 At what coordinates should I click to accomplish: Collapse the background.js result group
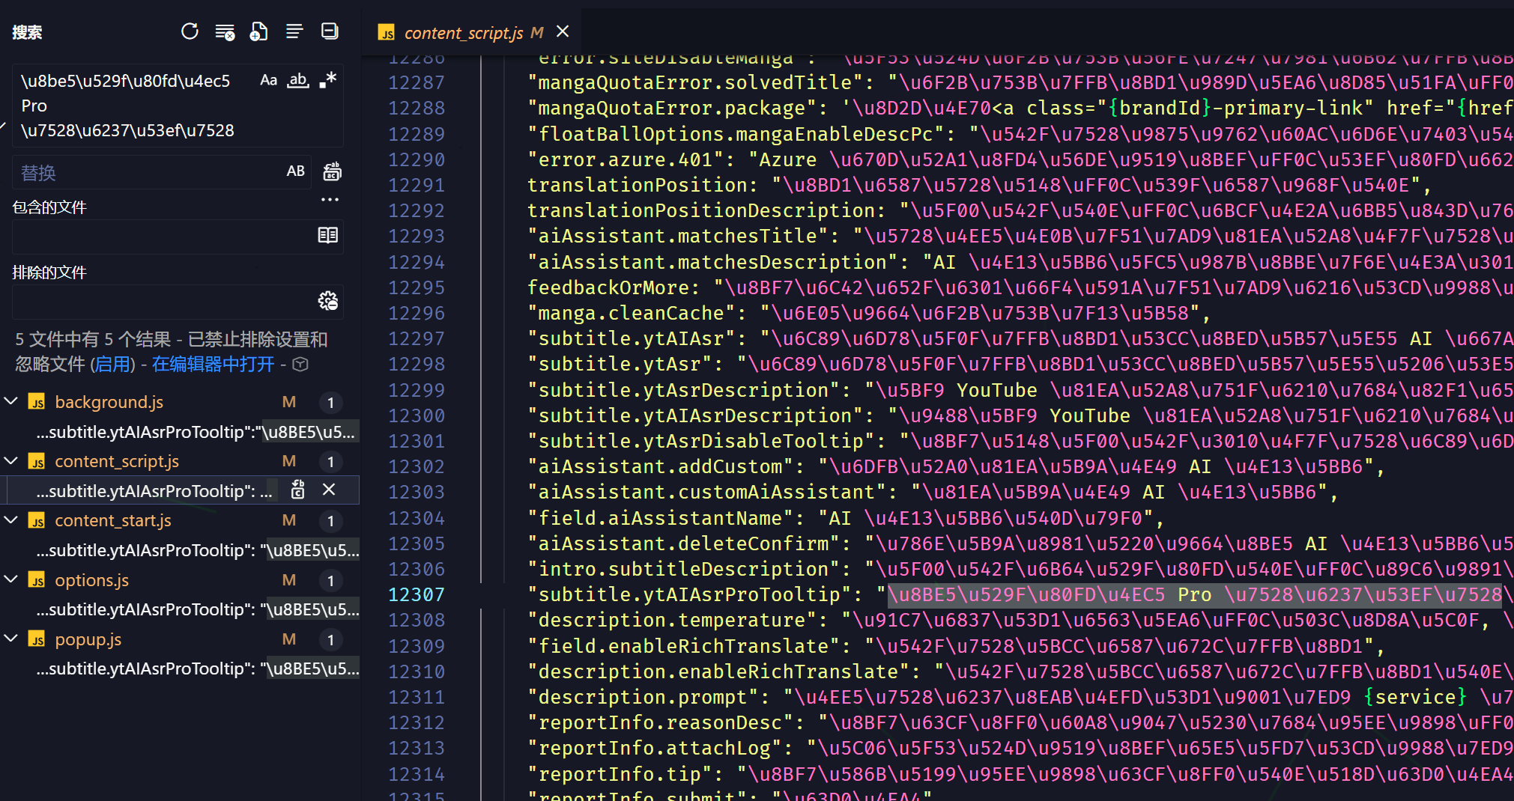pos(11,401)
